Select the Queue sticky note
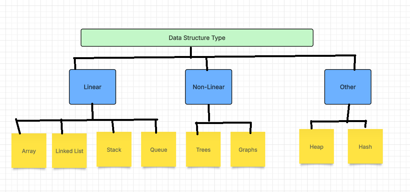The height and width of the screenshot is (192, 410). [159, 150]
